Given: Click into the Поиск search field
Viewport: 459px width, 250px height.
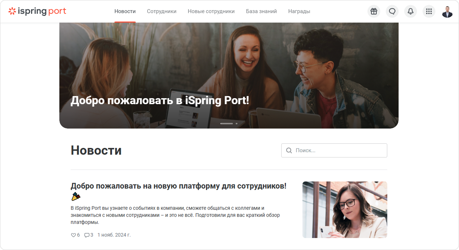Looking at the screenshot, I should pos(334,150).
